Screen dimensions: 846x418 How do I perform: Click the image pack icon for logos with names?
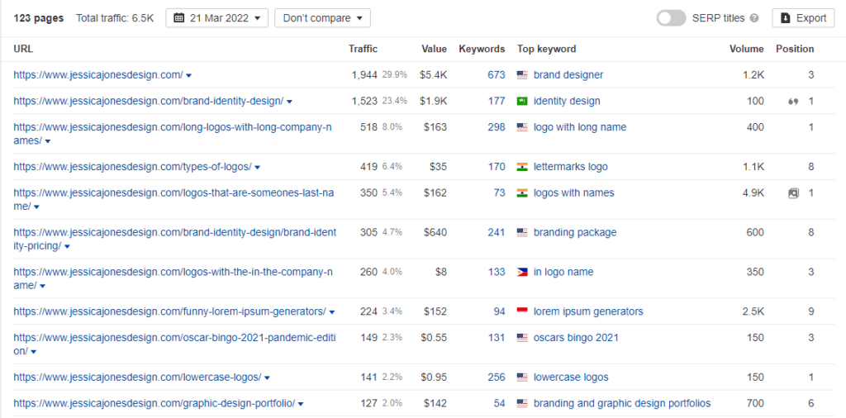click(x=793, y=193)
